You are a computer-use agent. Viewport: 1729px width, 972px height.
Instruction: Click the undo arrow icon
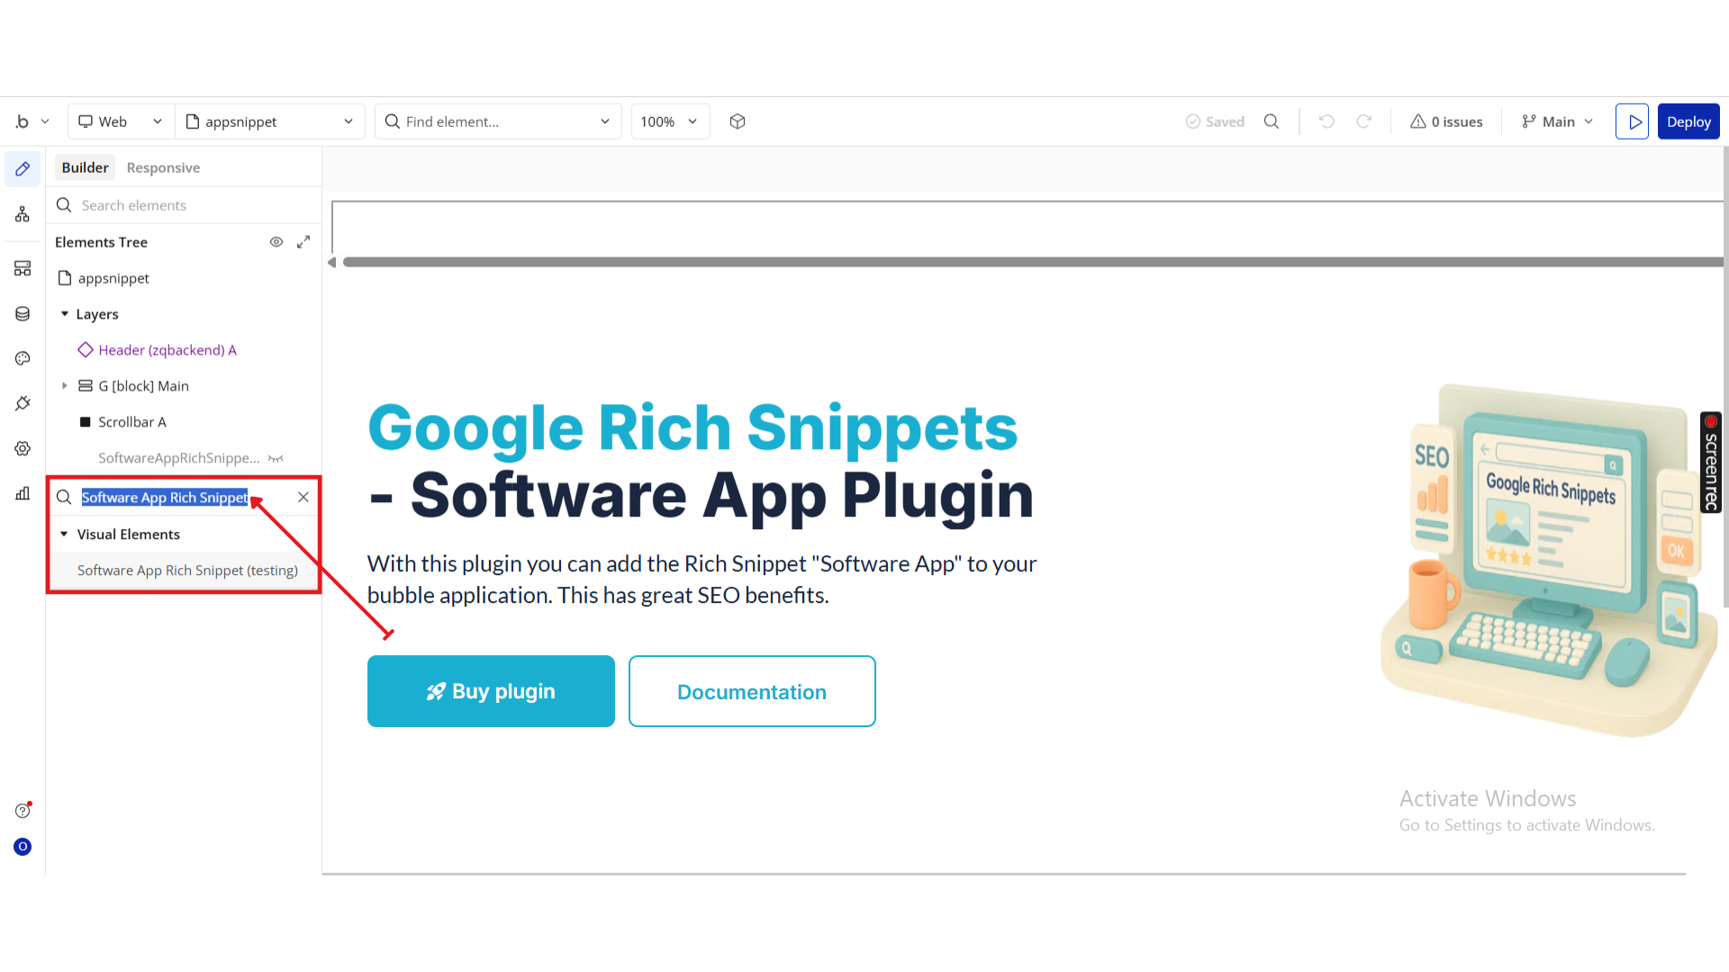(1326, 121)
